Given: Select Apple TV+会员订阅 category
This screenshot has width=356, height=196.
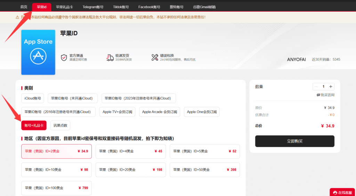Looking at the screenshot, I should pyautogui.click(x=118, y=112).
